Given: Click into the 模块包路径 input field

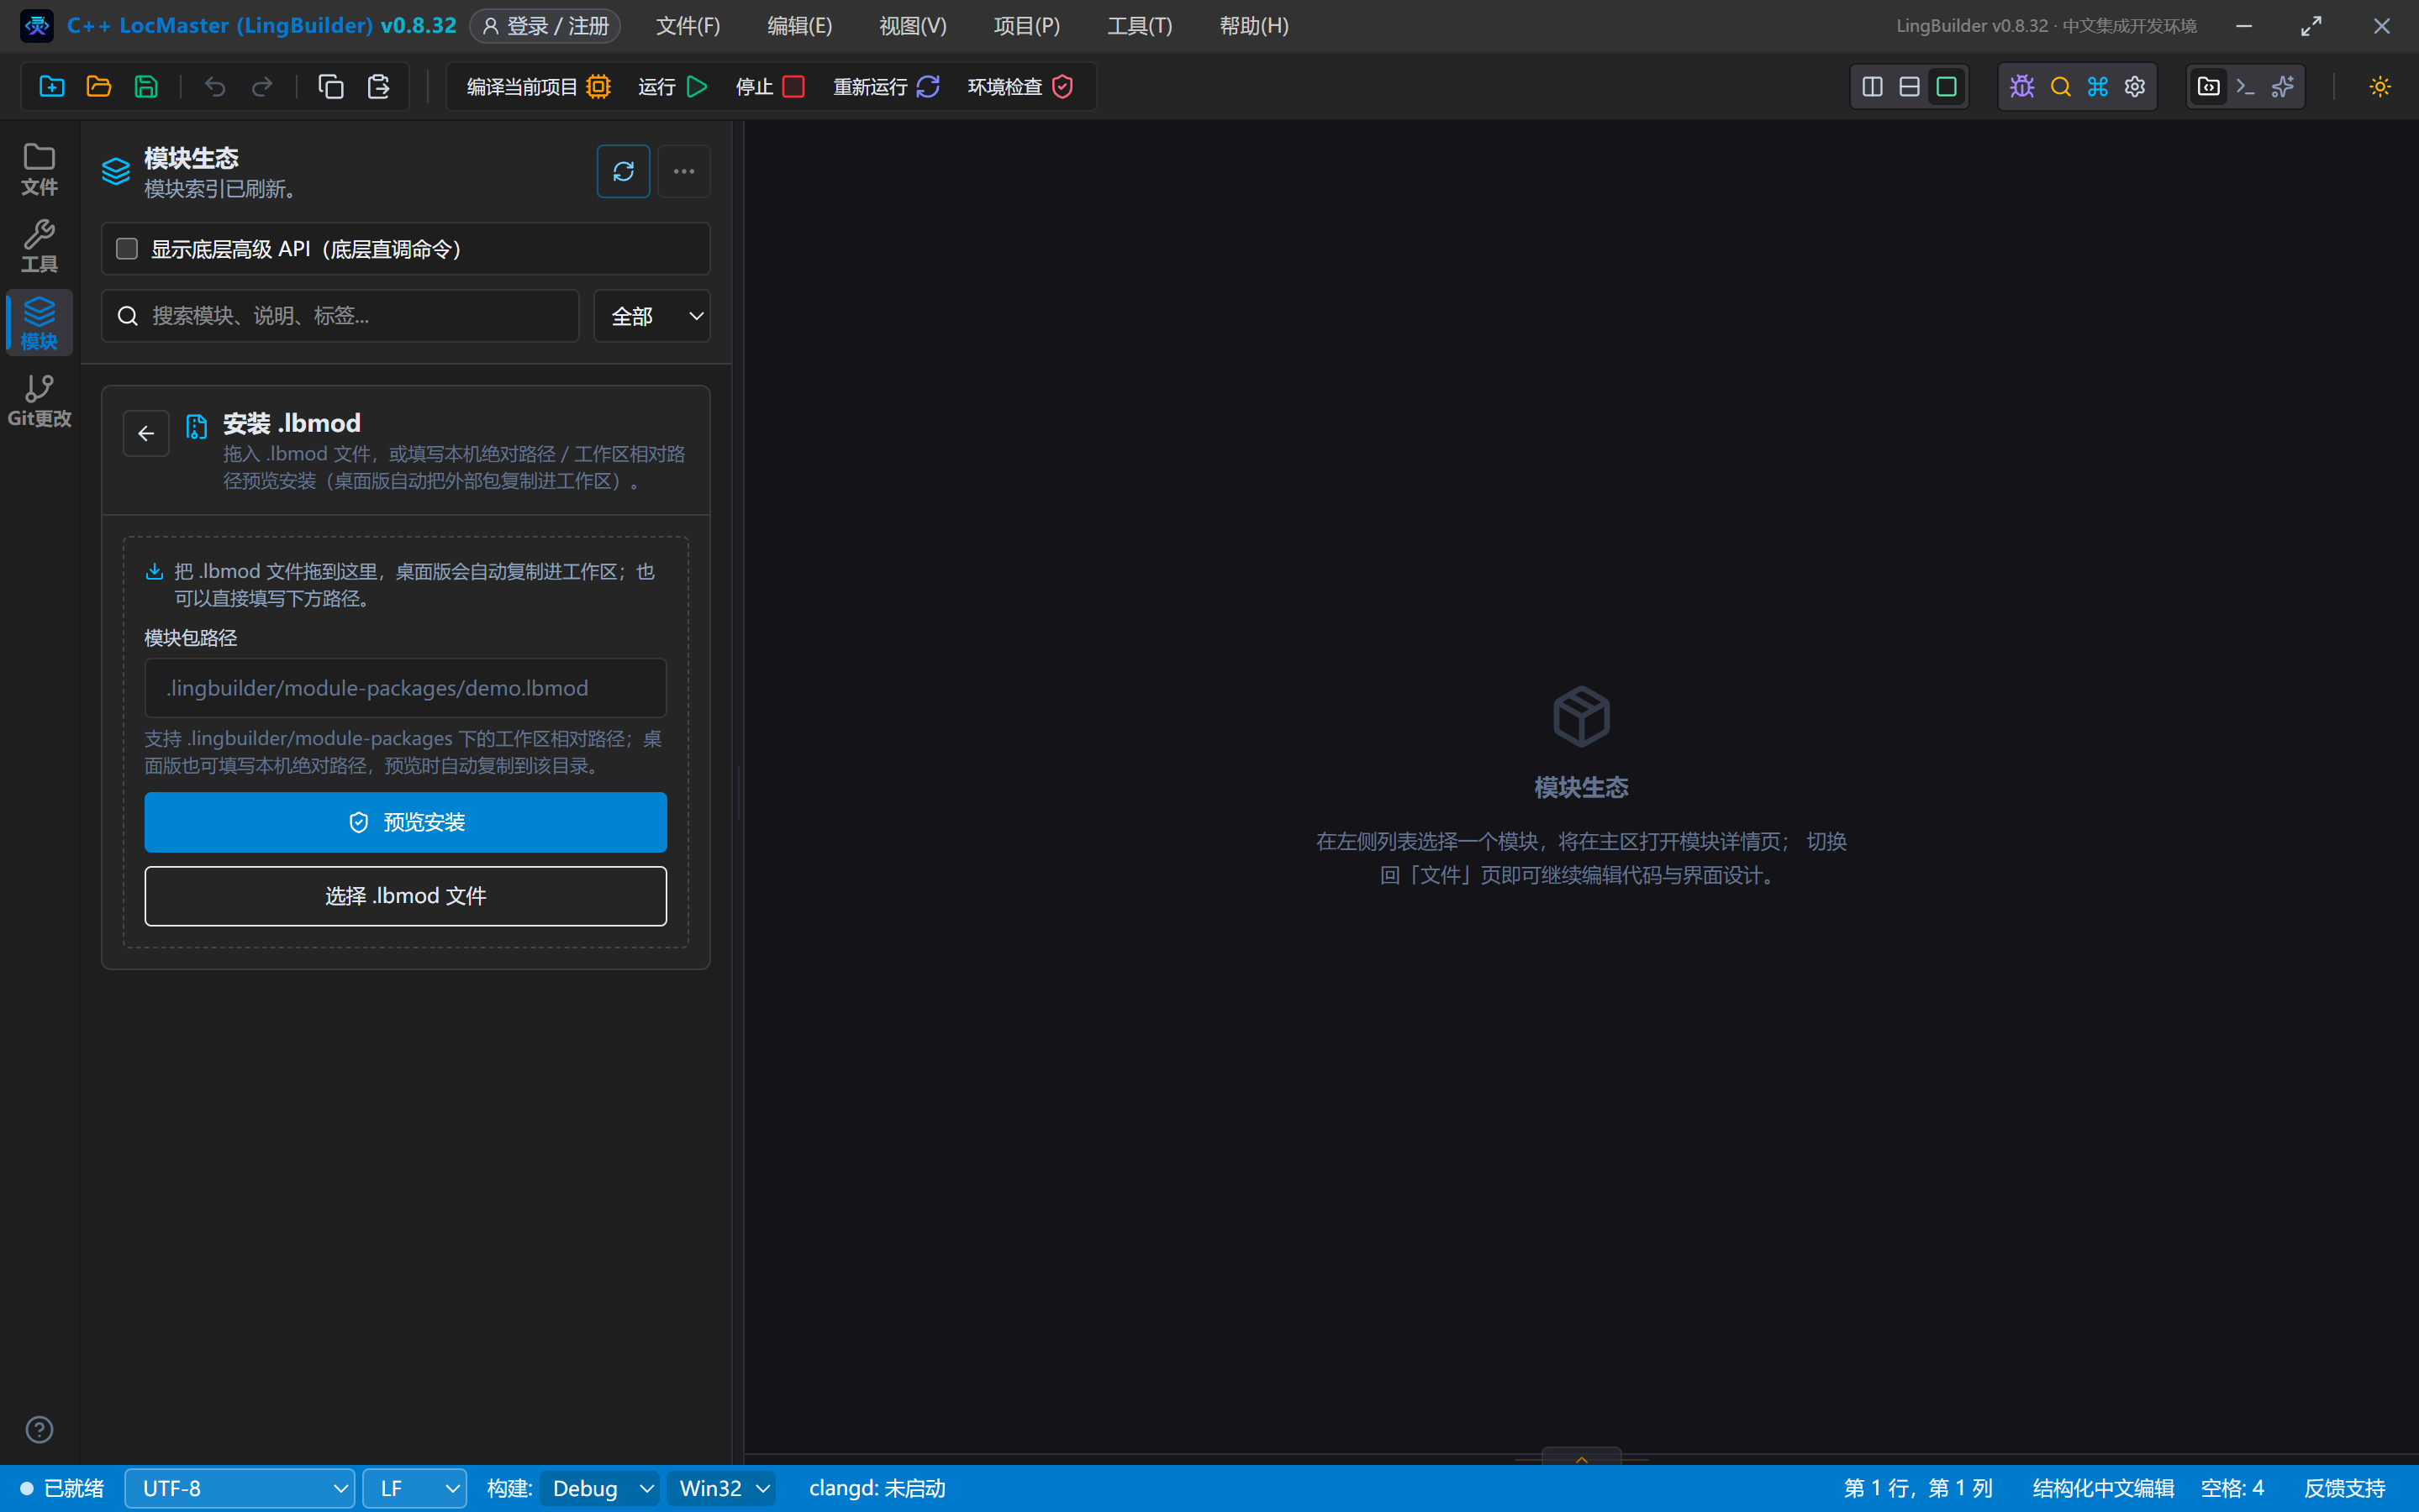Looking at the screenshot, I should tap(405, 688).
